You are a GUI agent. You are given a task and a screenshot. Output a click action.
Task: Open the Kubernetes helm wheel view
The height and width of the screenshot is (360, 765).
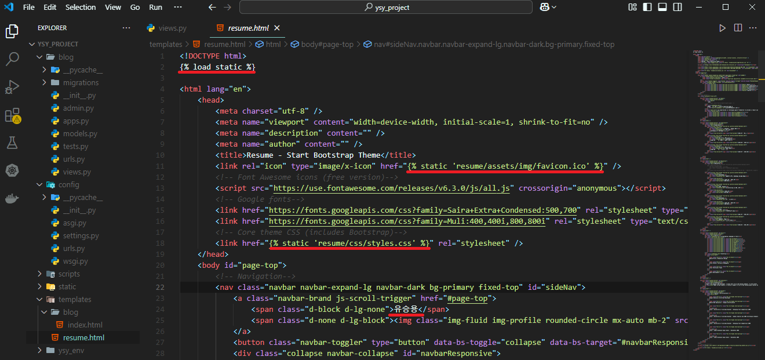pos(12,170)
